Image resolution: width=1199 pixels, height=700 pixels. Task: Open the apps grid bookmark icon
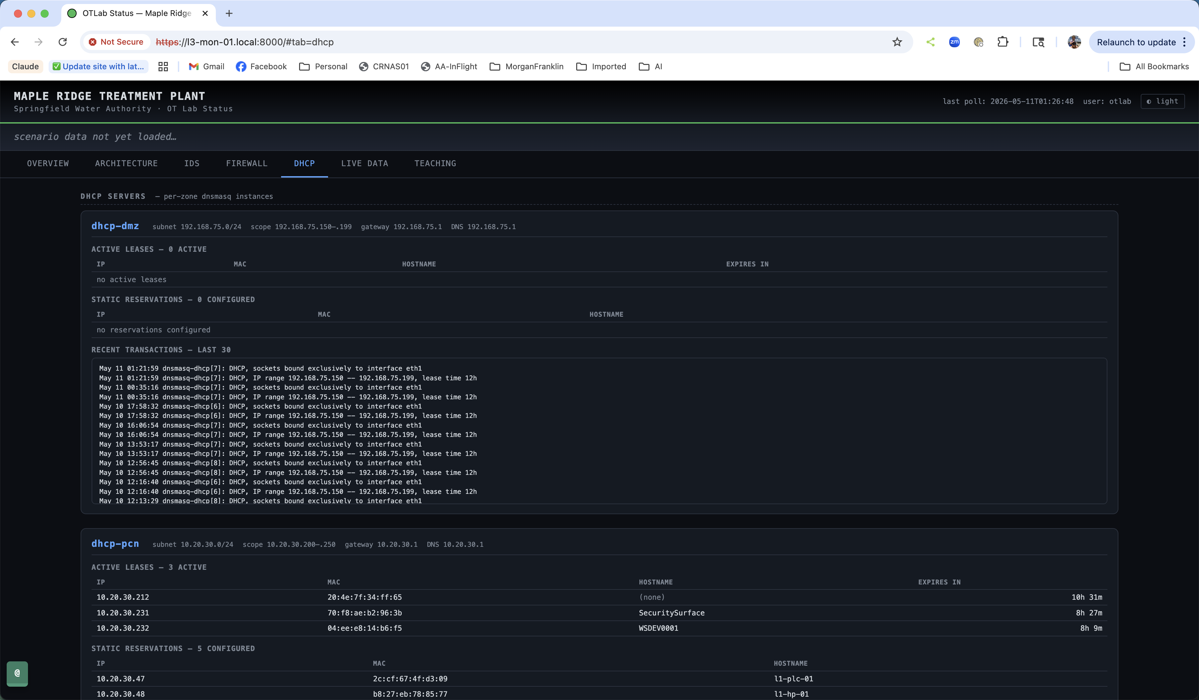click(x=163, y=67)
